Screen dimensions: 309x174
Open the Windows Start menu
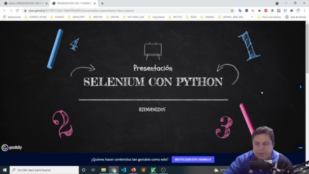point(5,170)
